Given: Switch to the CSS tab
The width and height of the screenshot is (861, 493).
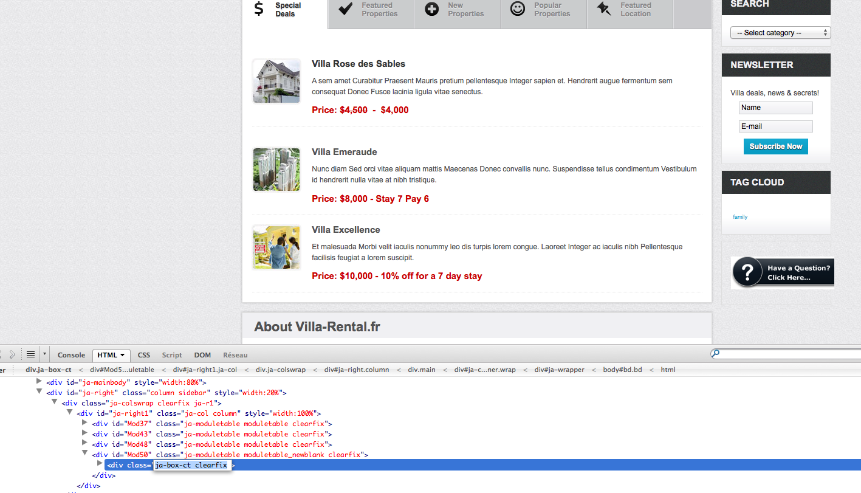Looking at the screenshot, I should pyautogui.click(x=143, y=355).
